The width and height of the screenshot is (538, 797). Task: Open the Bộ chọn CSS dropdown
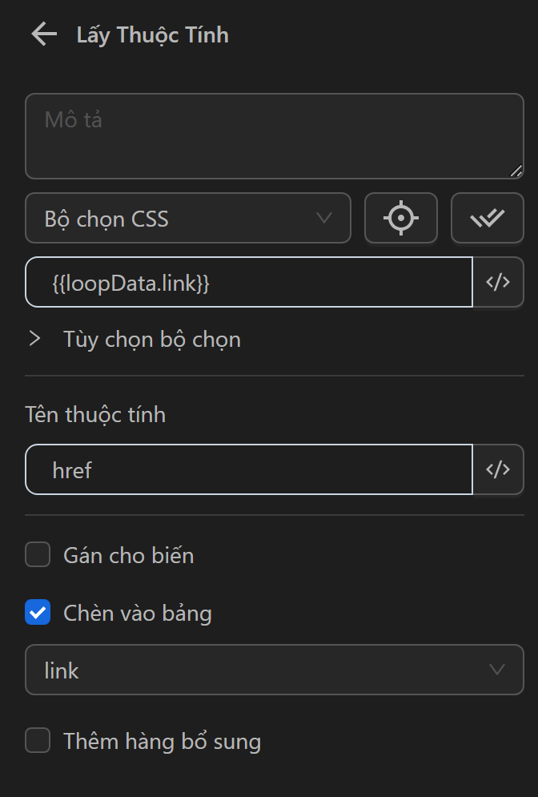(x=188, y=218)
